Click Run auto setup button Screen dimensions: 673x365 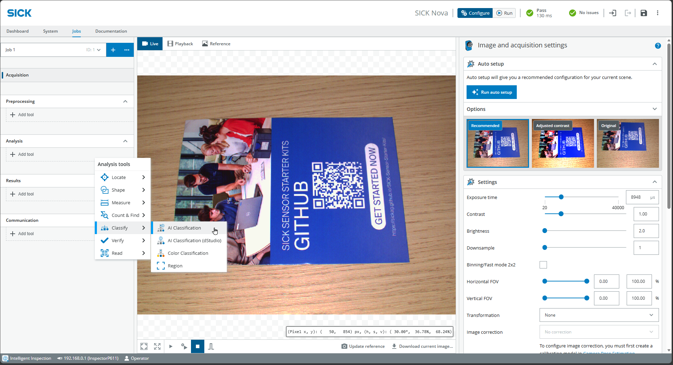click(491, 92)
